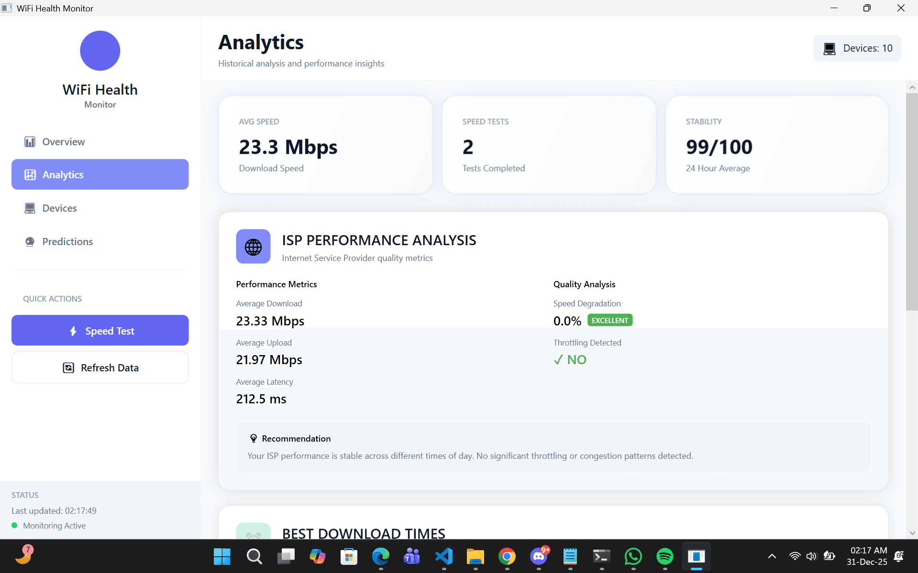Click the scrollbar down arrow
The width and height of the screenshot is (918, 573).
tap(912, 533)
